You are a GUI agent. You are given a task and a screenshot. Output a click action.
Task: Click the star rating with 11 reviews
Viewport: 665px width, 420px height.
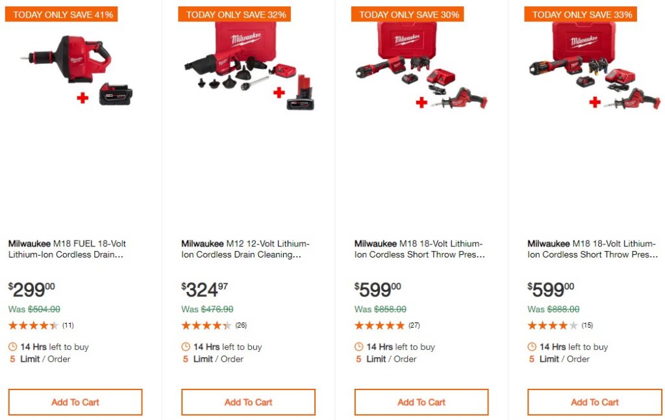33,325
